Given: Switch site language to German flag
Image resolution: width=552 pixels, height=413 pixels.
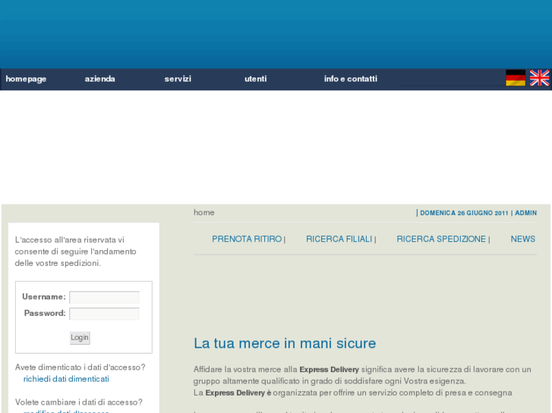Looking at the screenshot, I should coord(516,78).
